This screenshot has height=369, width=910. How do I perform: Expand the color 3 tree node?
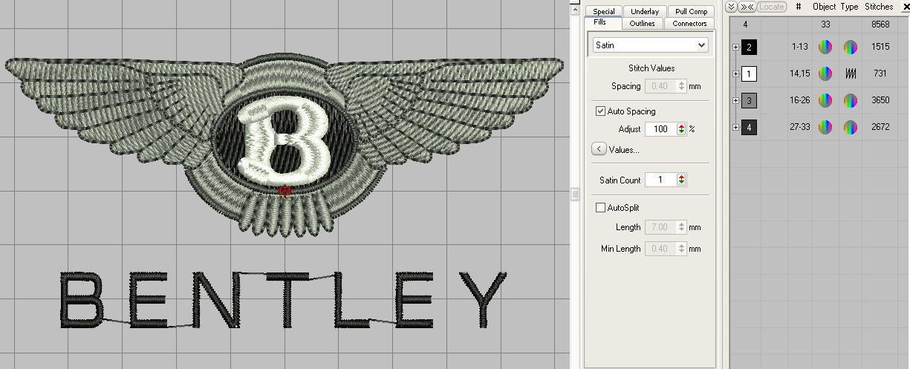735,101
